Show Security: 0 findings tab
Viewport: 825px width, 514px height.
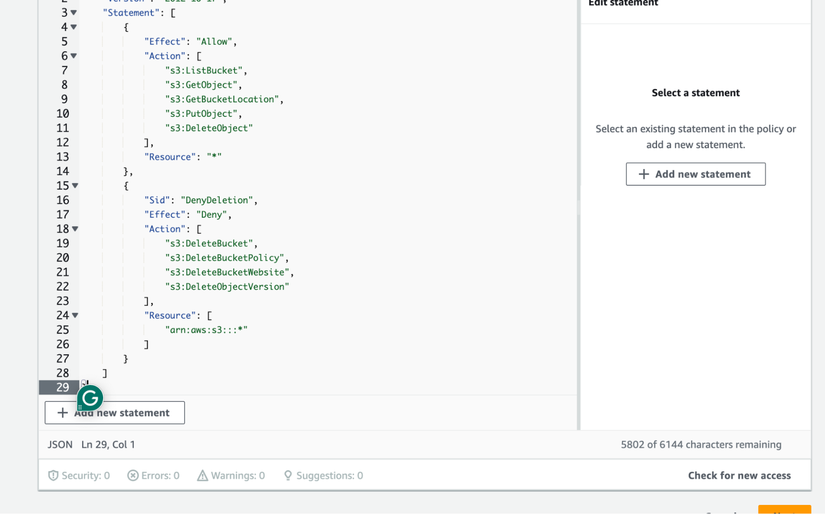[x=79, y=476]
